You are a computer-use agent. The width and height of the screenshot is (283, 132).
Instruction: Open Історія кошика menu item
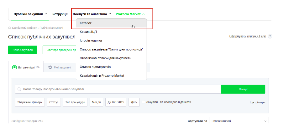[x=91, y=41]
